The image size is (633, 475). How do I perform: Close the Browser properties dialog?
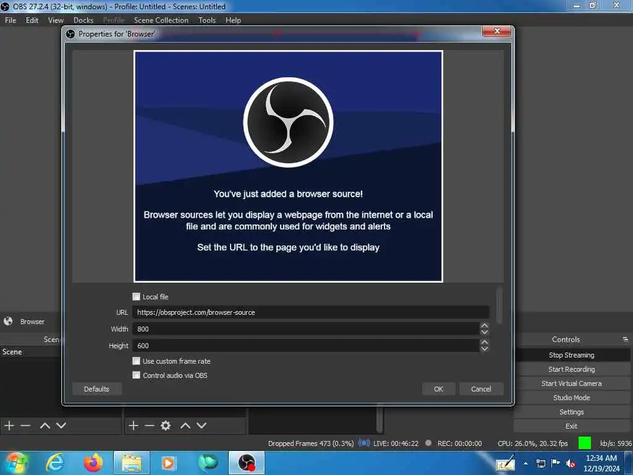coord(497,32)
